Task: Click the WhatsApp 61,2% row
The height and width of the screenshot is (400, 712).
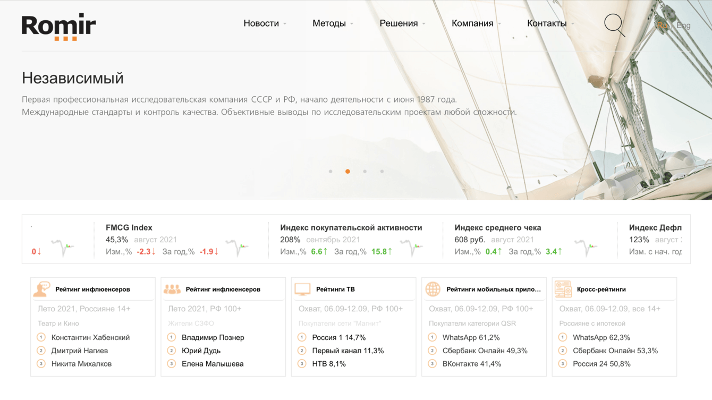Action: [471, 337]
